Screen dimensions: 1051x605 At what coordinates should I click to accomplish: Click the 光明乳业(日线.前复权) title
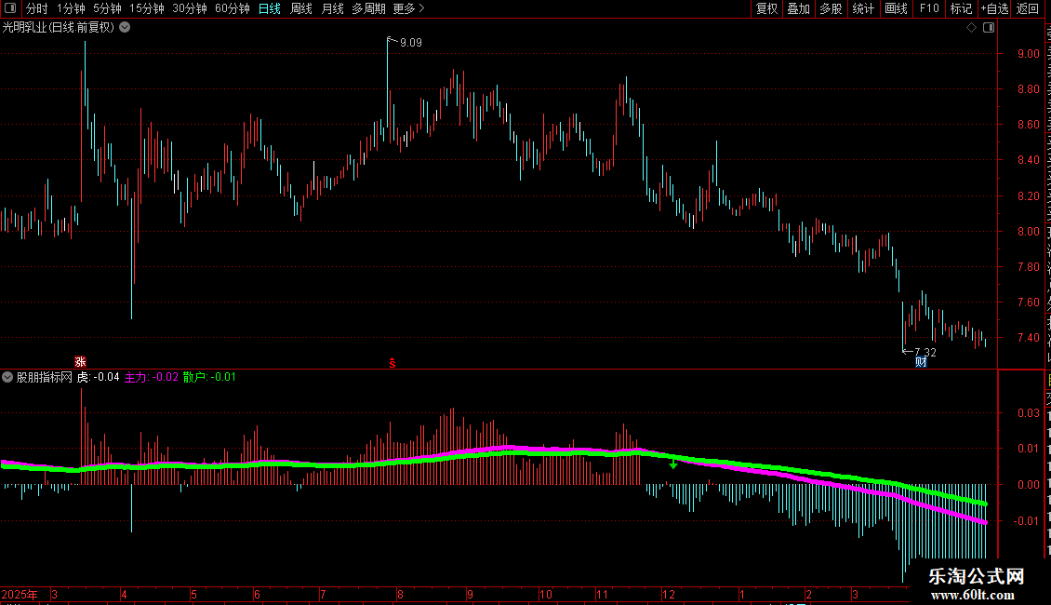[59, 28]
